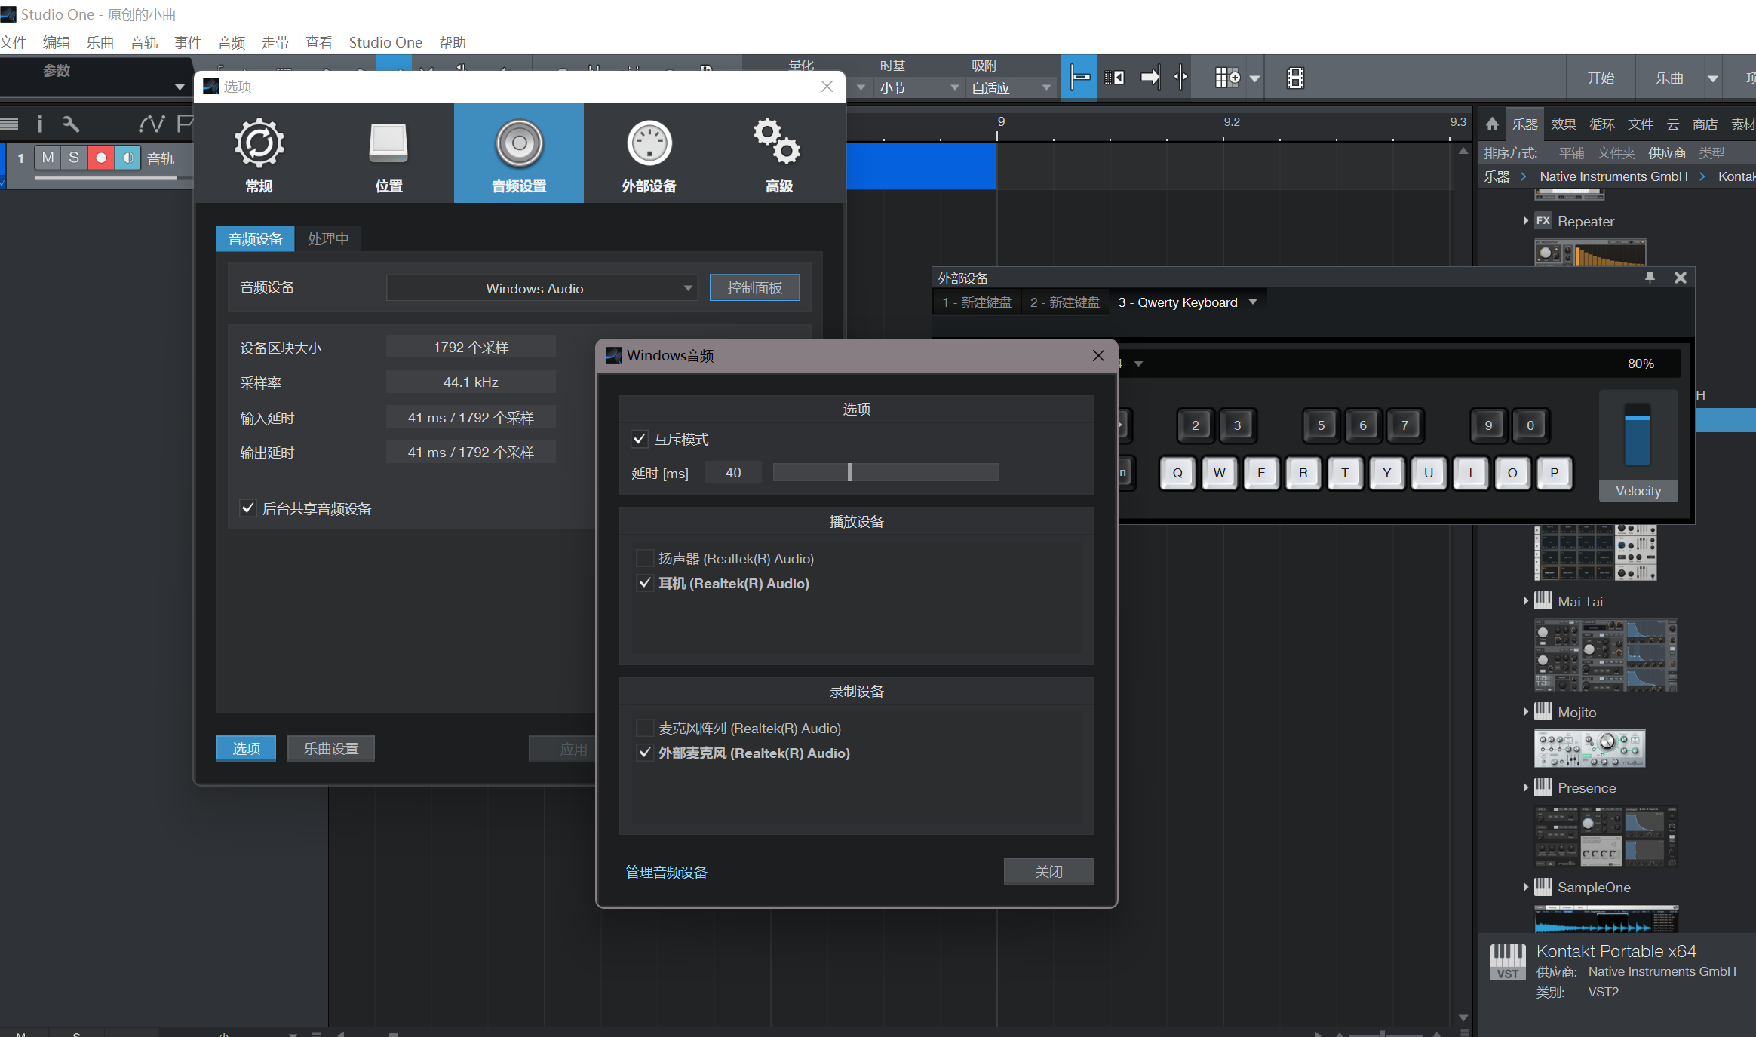1756x1037 pixels.
Task: Open the track wrench settings icon
Action: tap(71, 124)
